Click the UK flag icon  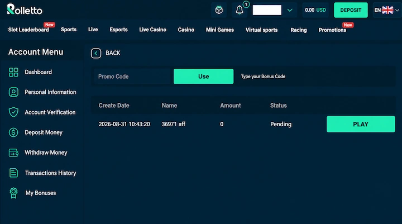click(387, 10)
